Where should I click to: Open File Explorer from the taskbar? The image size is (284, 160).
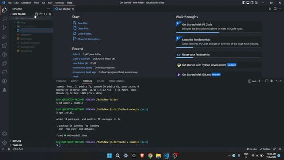[x=158, y=156]
